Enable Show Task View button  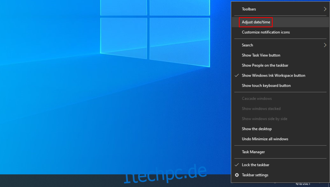(280, 55)
